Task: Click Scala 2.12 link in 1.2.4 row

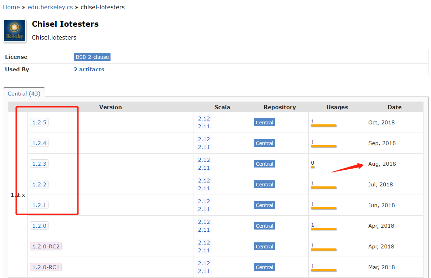Action: [204, 139]
